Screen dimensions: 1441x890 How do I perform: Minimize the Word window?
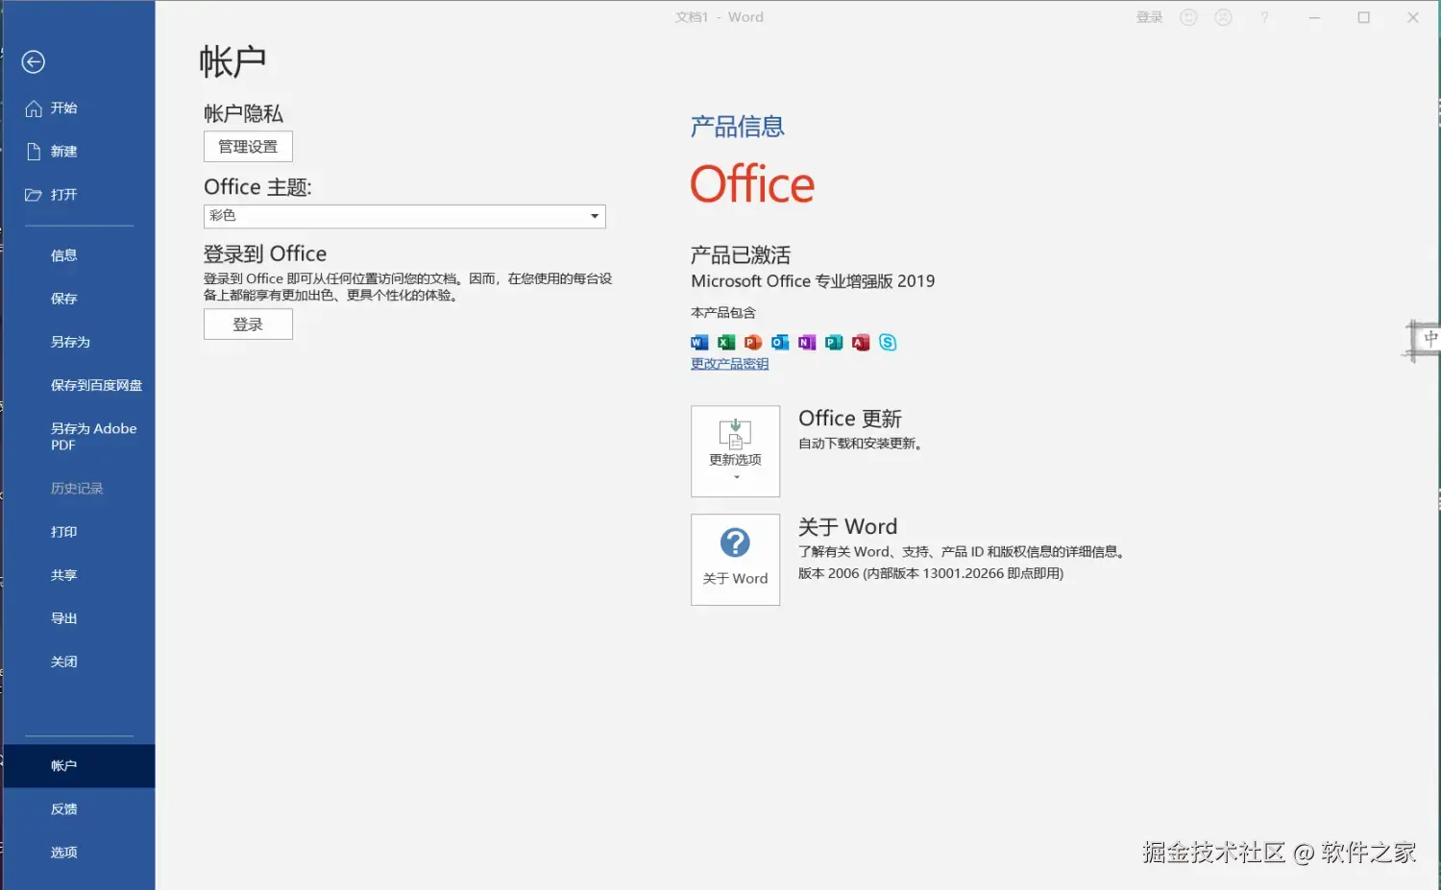coord(1314,17)
